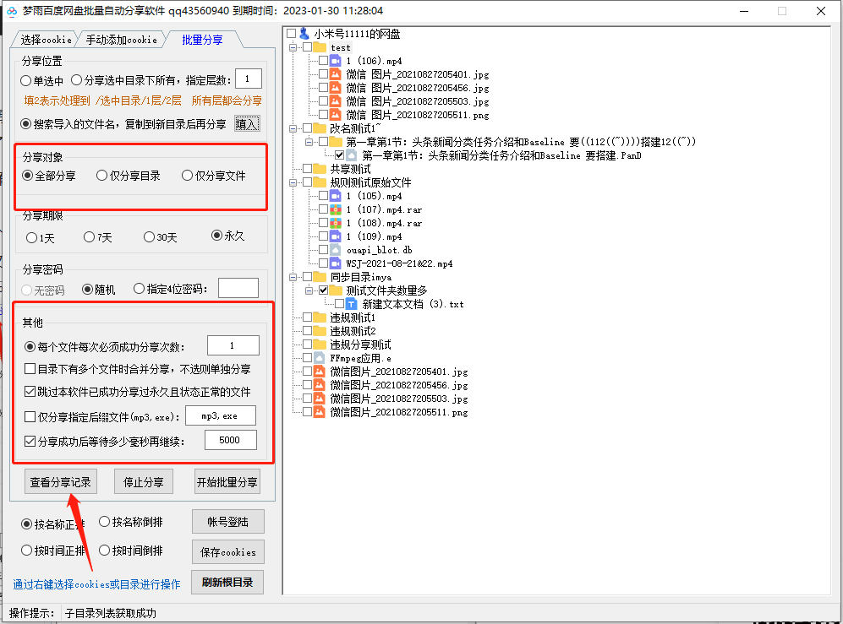Click the 5000 milliseconds wait input field
Image resolution: width=843 pixels, height=624 pixels.
coord(228,439)
